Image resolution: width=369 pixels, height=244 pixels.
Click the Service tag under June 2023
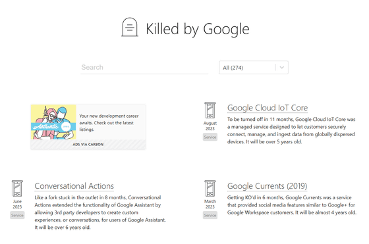tap(17, 215)
